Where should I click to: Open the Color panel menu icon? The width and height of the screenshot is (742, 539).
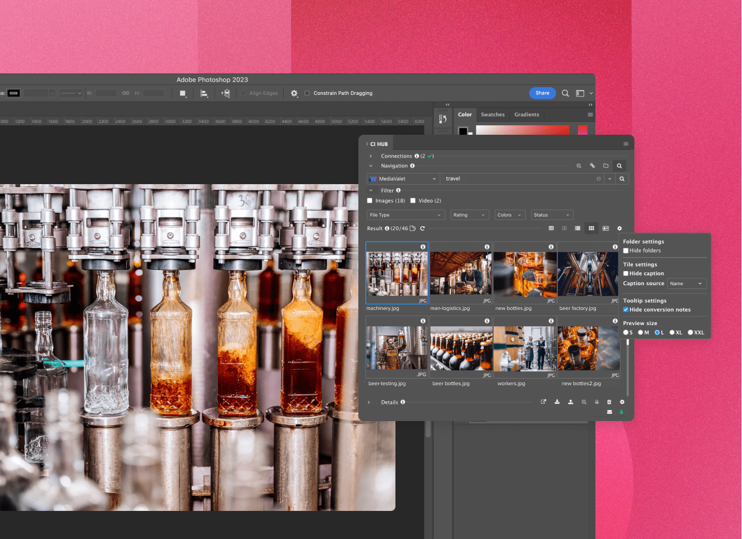(x=590, y=115)
